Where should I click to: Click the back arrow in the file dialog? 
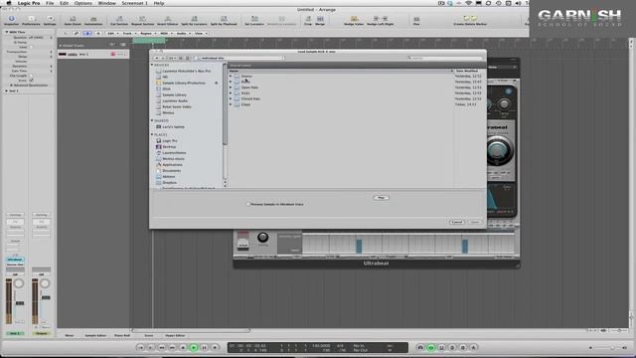pos(157,58)
